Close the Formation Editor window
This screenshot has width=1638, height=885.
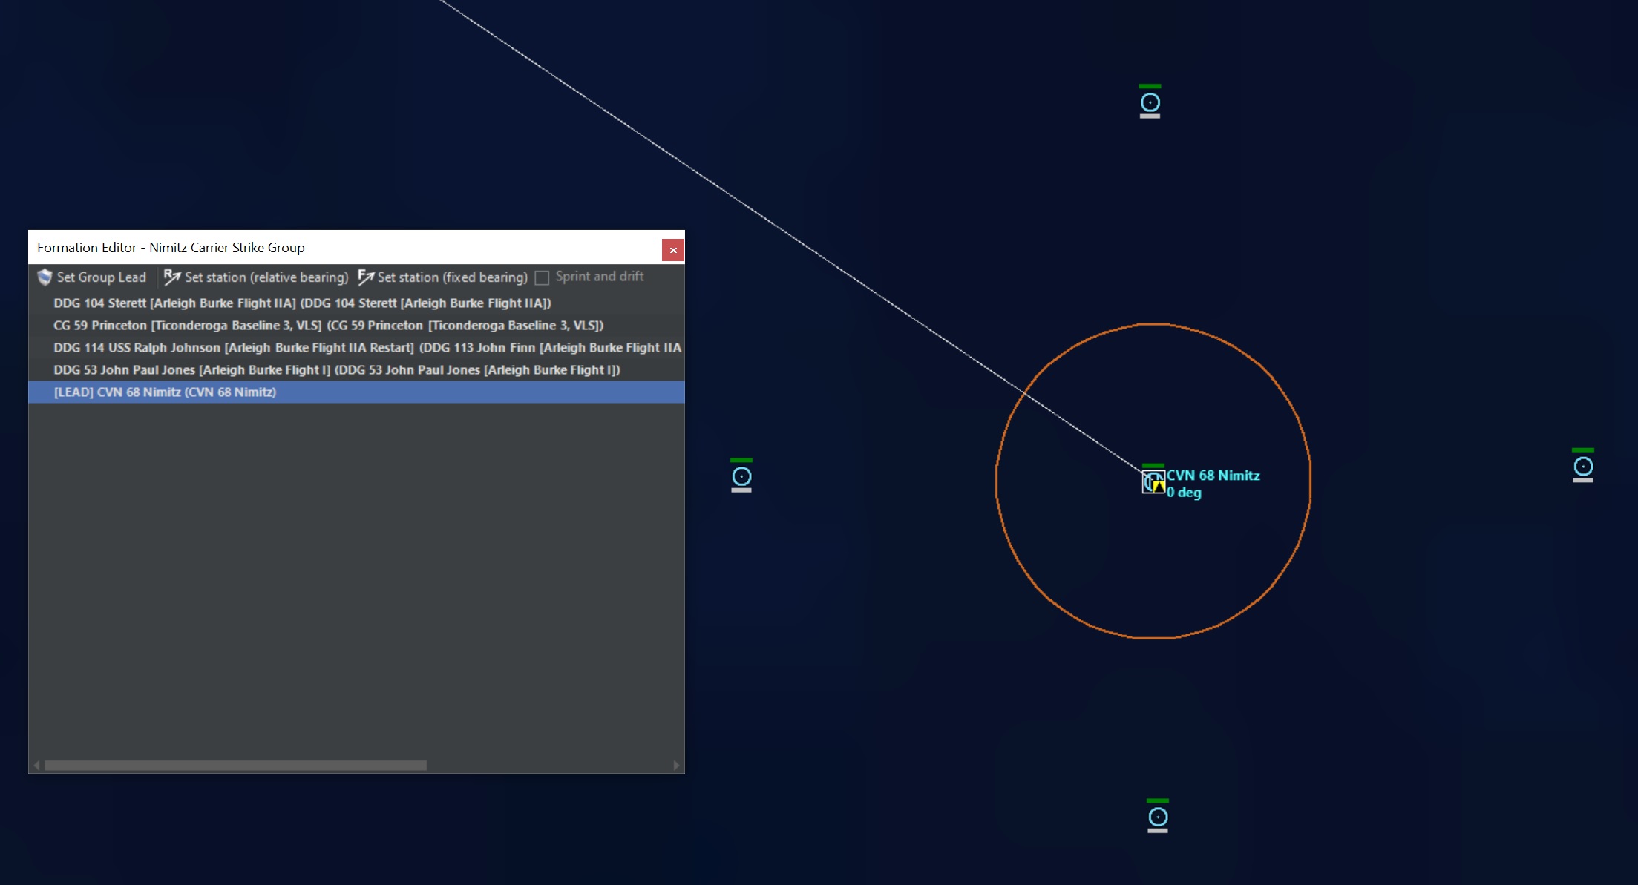[x=673, y=250]
